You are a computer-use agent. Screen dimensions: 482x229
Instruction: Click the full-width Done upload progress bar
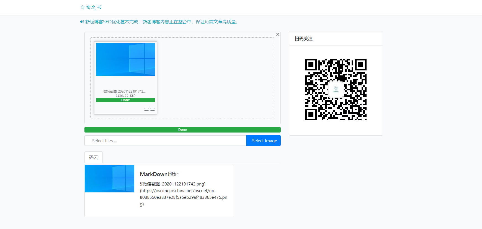(x=182, y=130)
